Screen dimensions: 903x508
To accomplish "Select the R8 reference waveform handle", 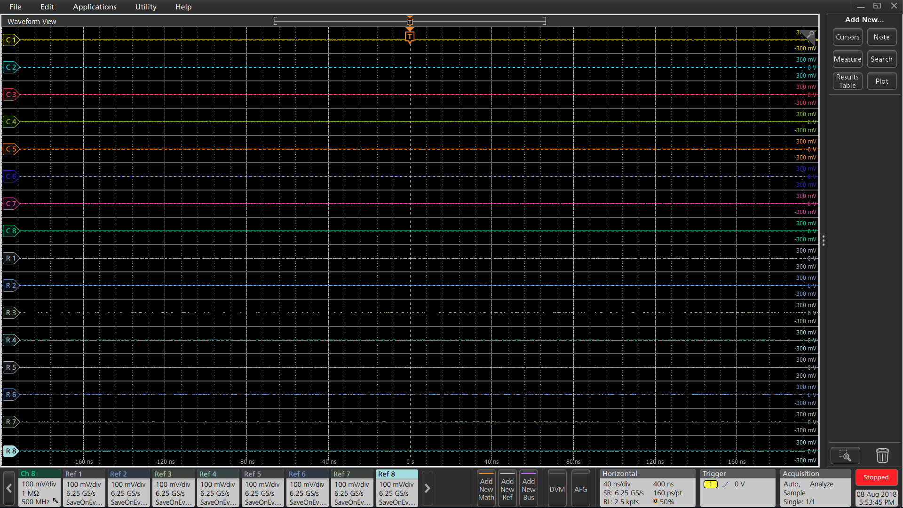I will (x=10, y=451).
